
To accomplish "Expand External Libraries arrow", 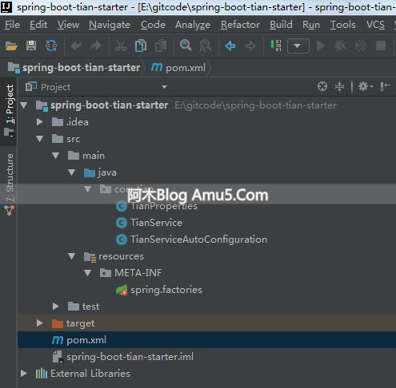I will pyautogui.click(x=24, y=373).
